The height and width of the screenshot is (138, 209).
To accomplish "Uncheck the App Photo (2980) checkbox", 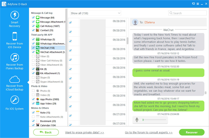I will coord(33,99).
